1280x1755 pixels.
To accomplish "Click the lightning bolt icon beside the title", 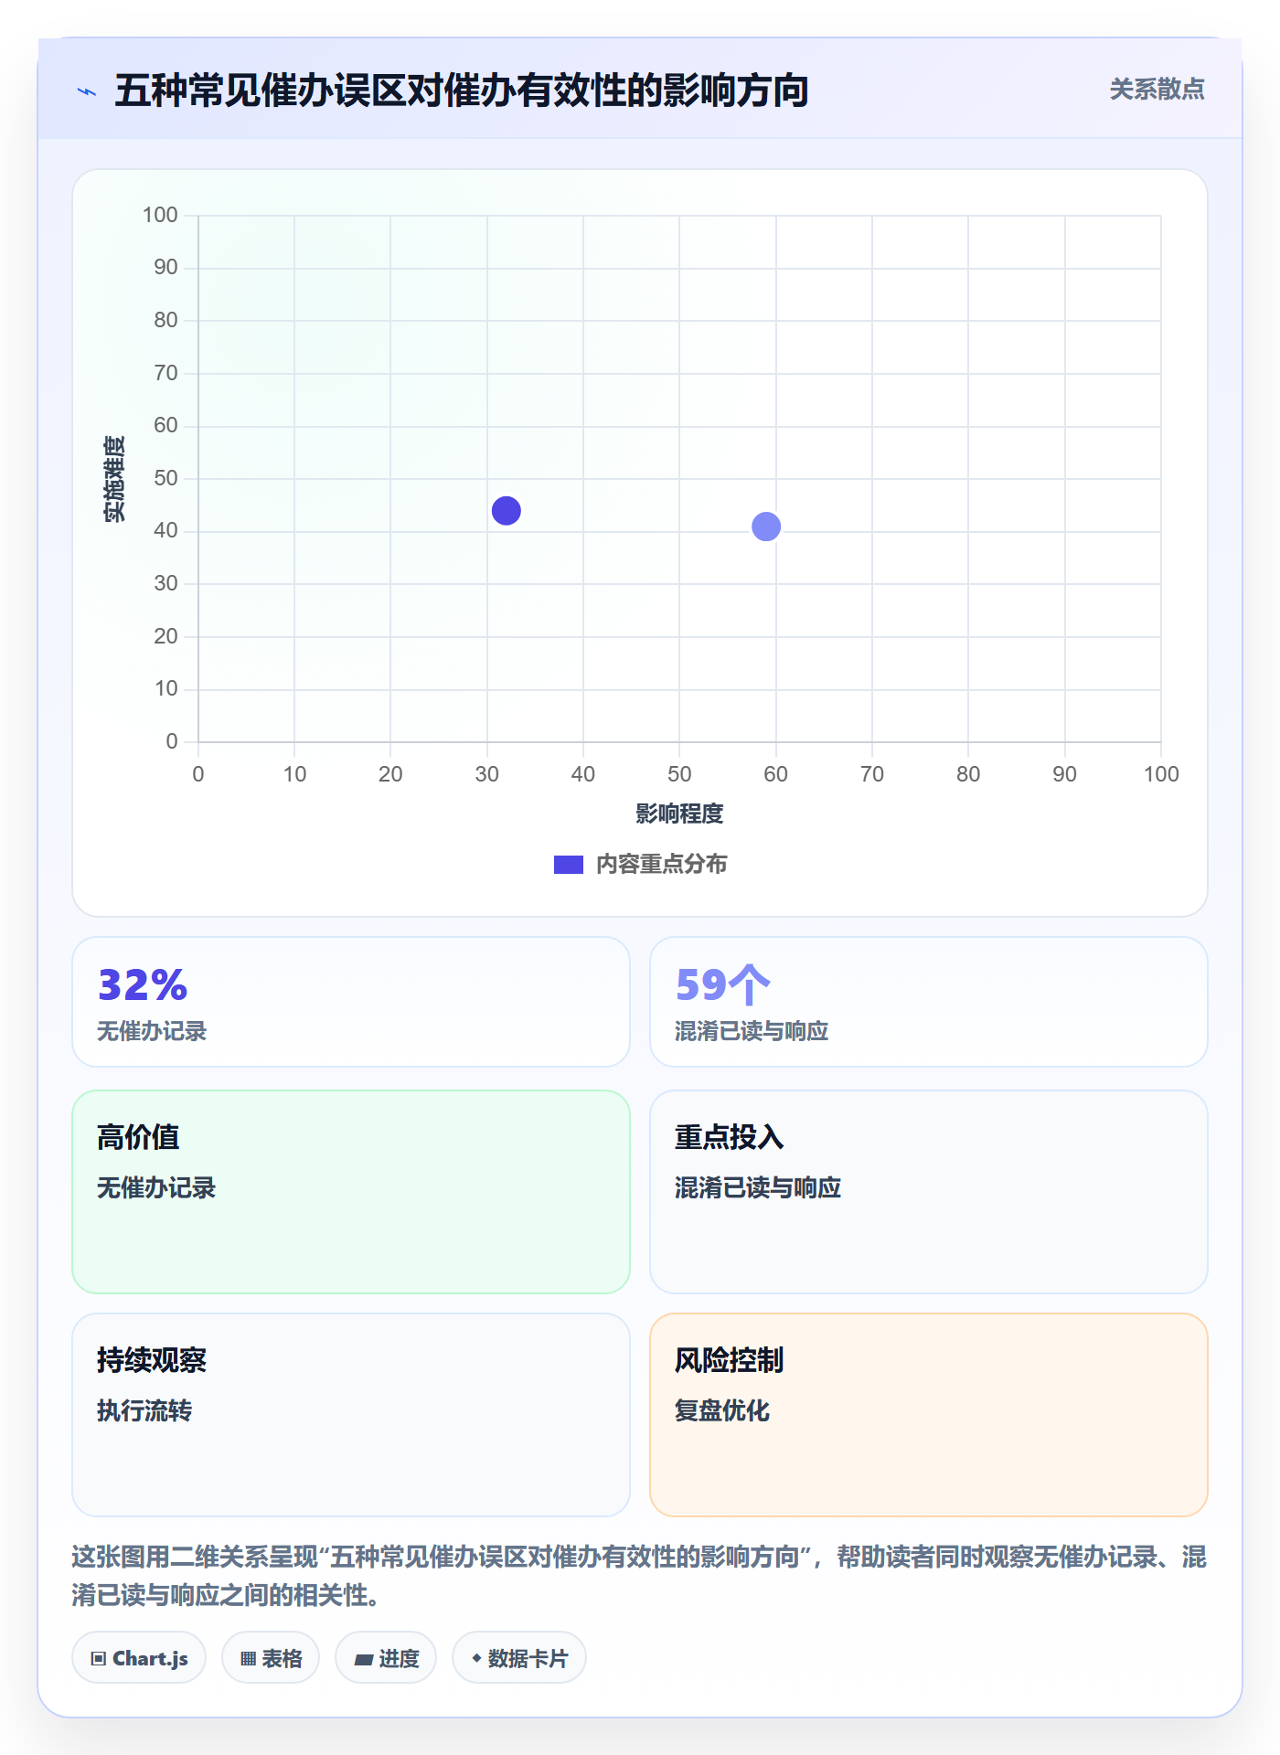I will [87, 91].
